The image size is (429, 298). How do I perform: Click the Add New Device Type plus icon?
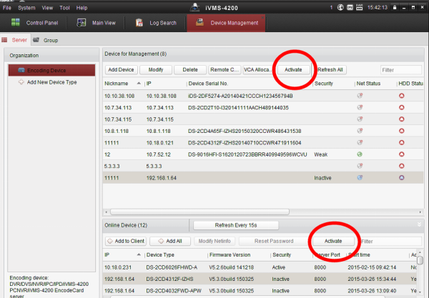21,82
